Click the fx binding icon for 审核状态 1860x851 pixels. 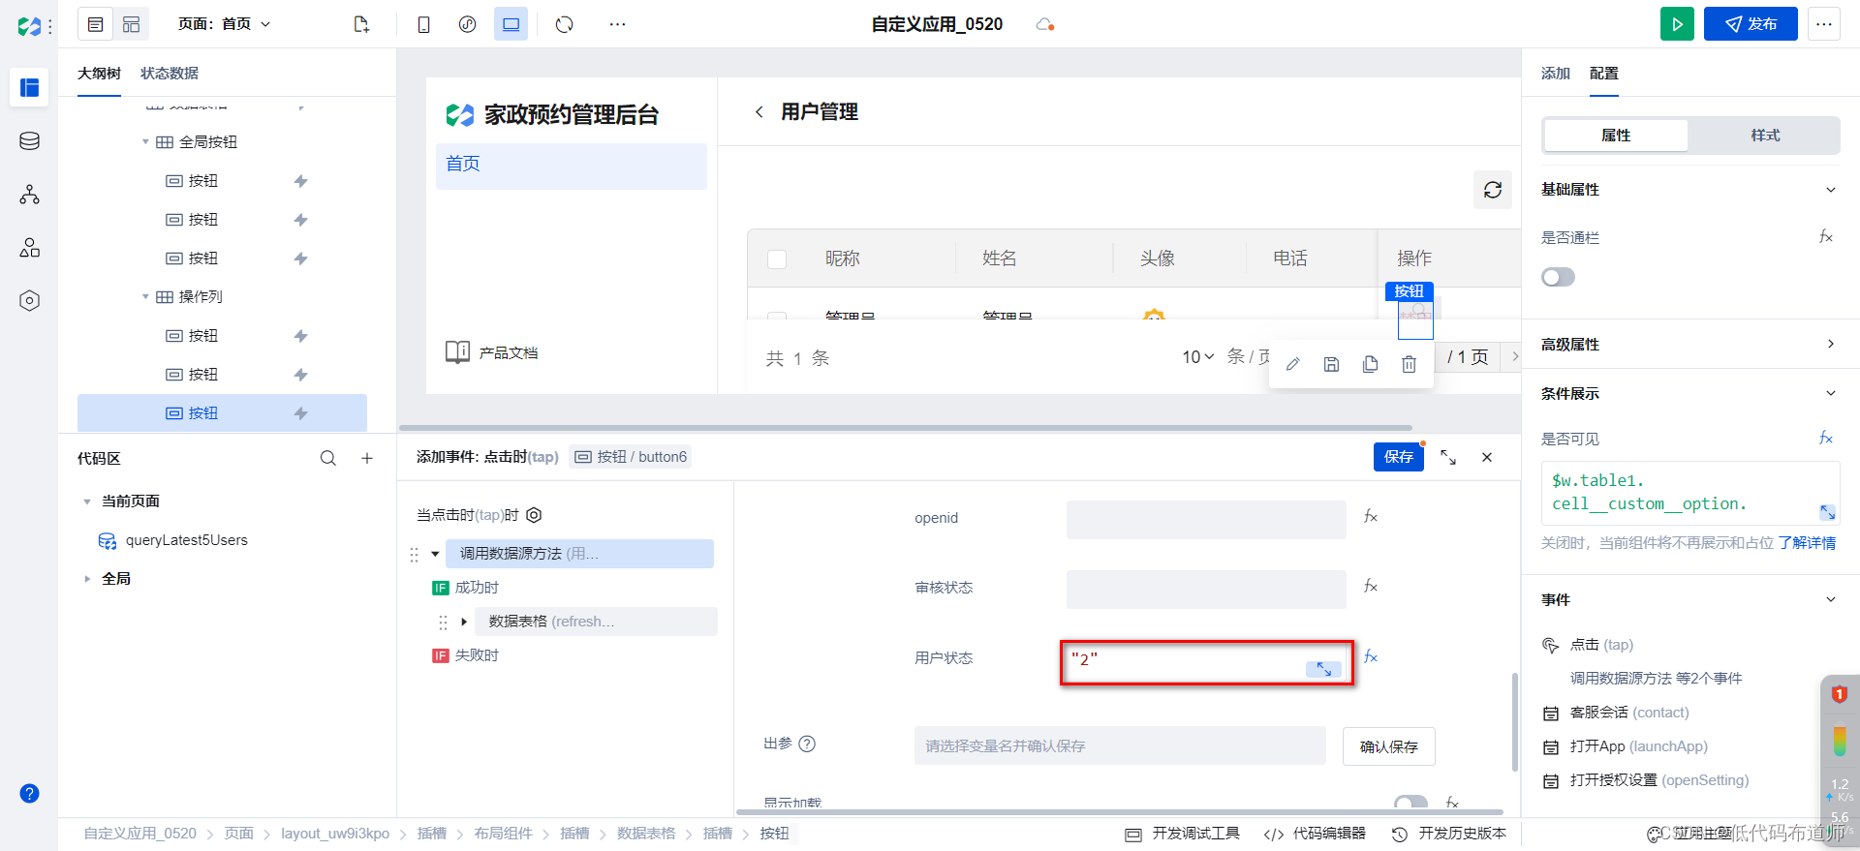(1371, 587)
